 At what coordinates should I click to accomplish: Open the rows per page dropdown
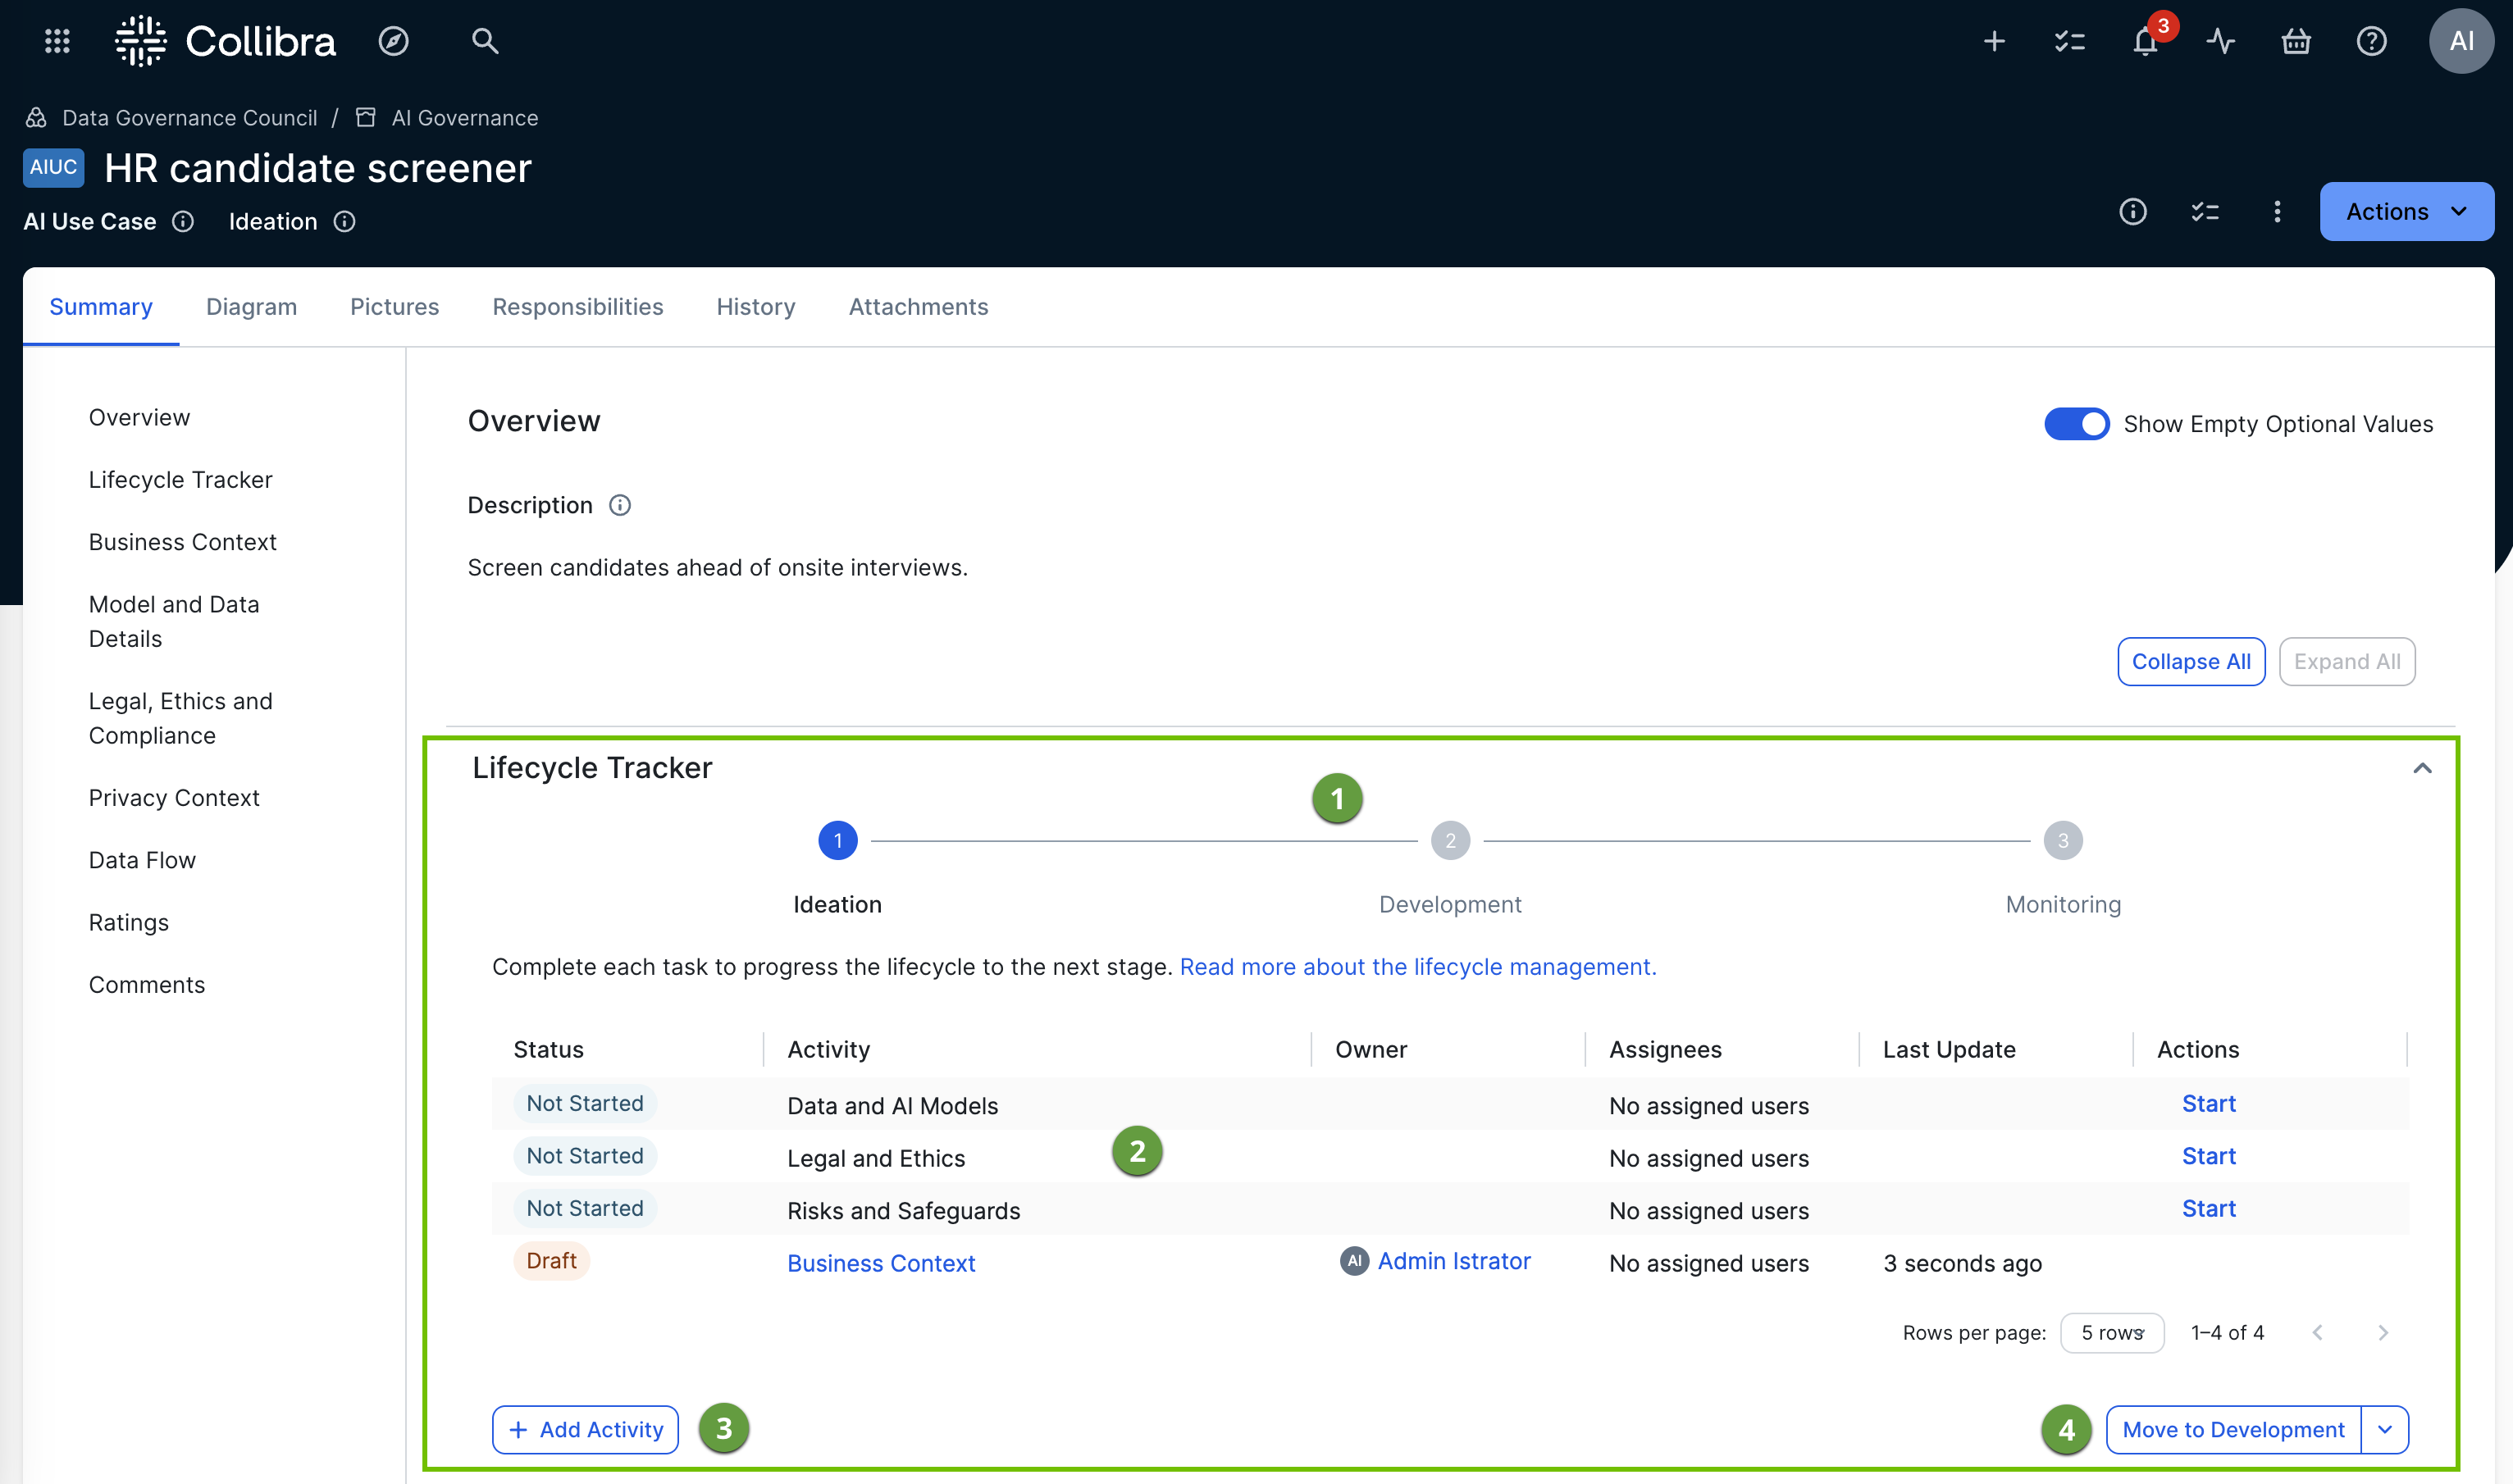(x=2112, y=1333)
